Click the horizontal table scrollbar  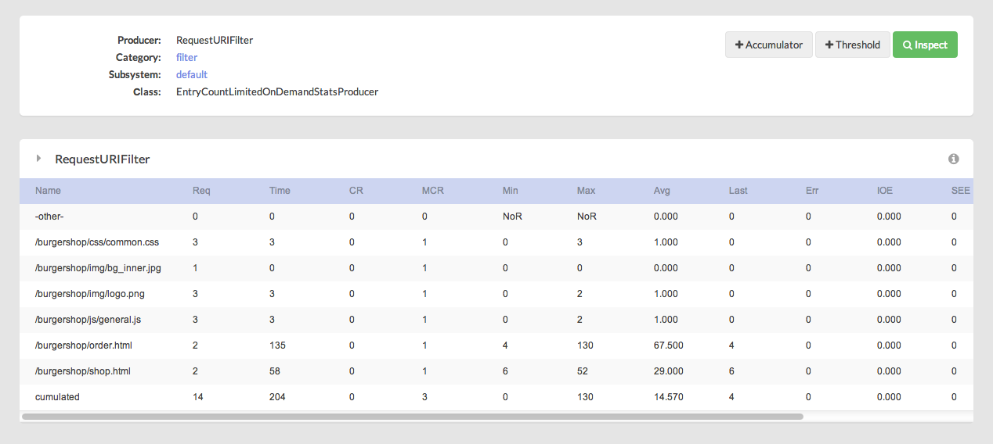pos(413,417)
